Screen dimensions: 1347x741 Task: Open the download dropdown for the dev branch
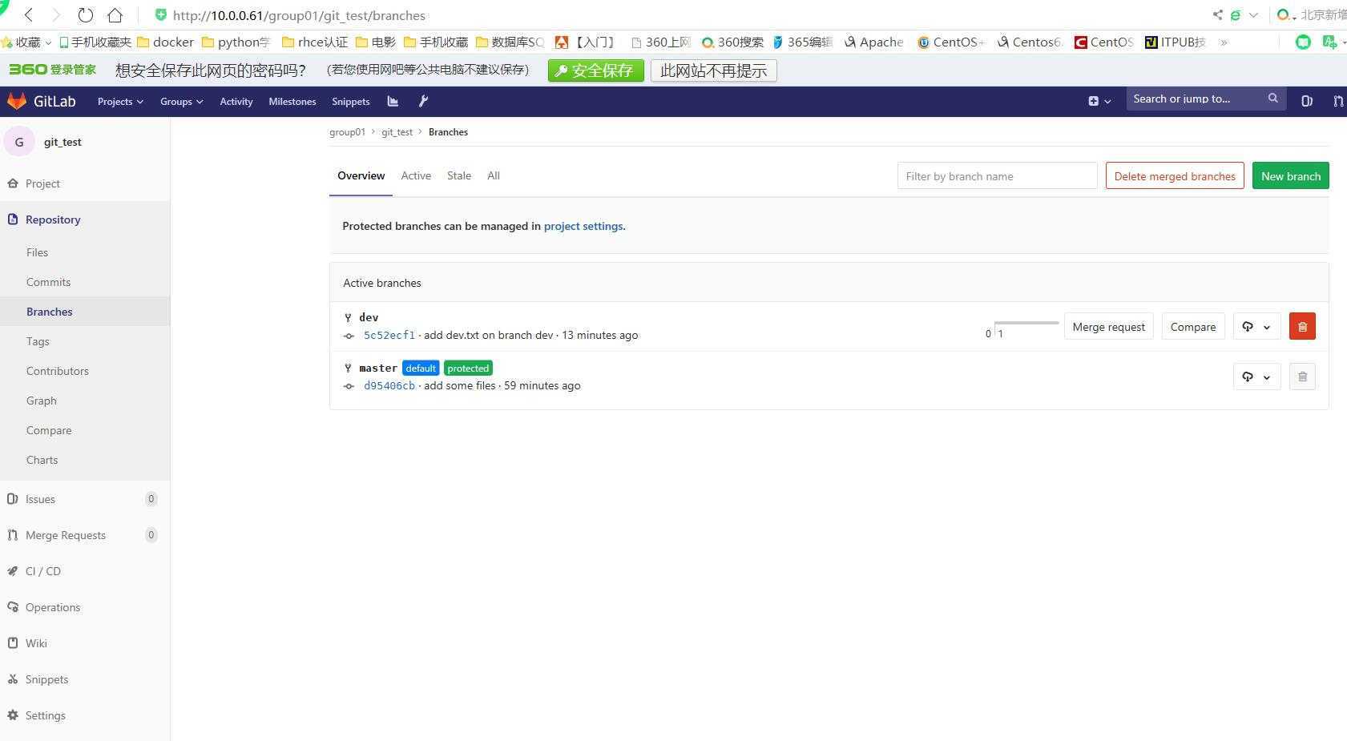tap(1256, 327)
